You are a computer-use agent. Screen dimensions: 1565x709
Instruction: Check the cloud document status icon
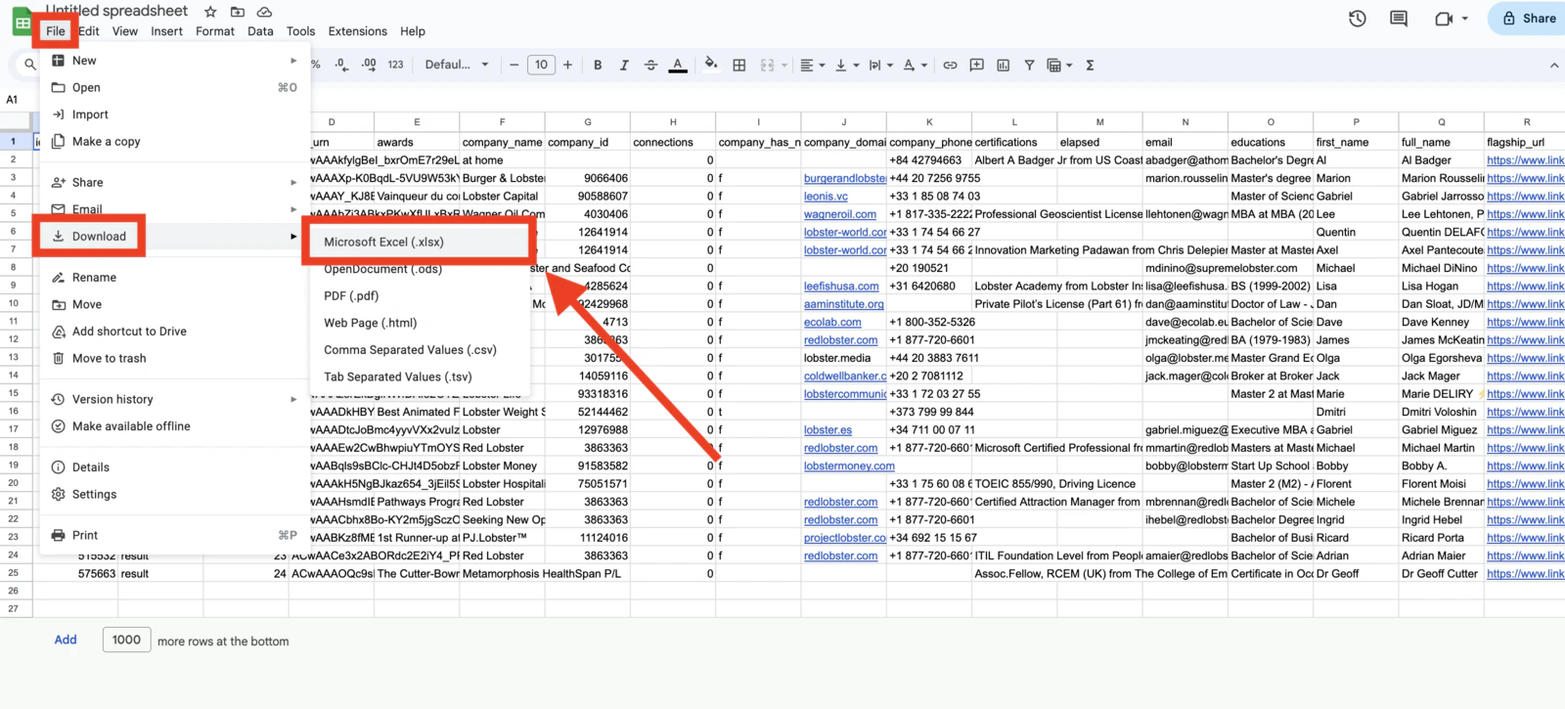pyautogui.click(x=264, y=12)
